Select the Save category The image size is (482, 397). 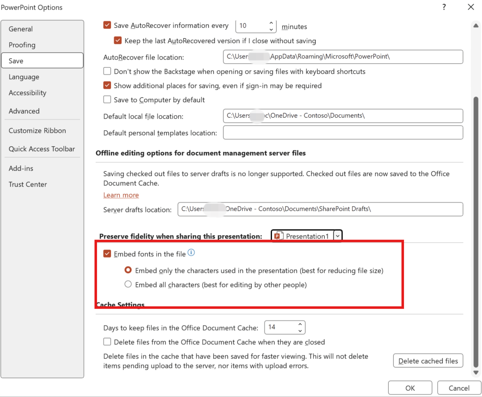click(42, 60)
